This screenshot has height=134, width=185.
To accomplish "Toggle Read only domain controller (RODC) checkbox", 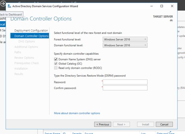I will pyautogui.click(x=56, y=68).
